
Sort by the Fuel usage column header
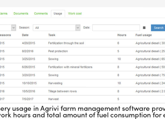click(144, 35)
